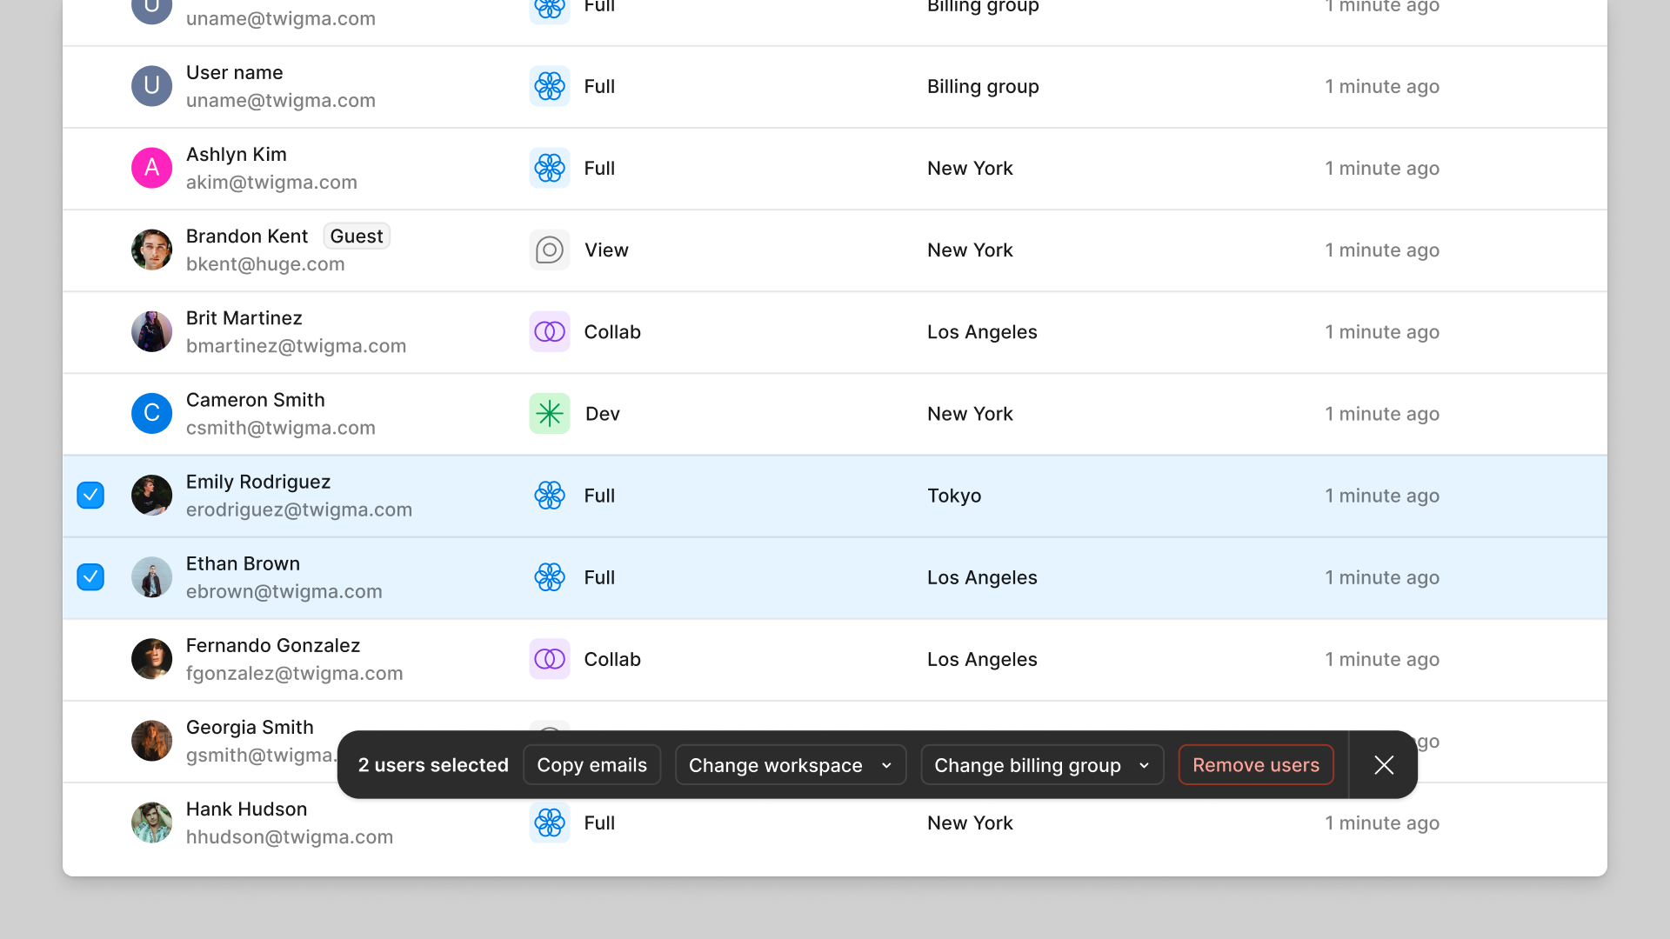Click New York billing group for Cameron Smith

[970, 414]
